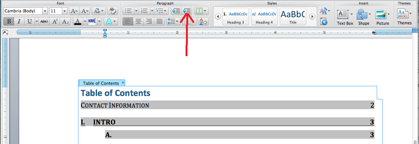Viewport: 419px width, 144px height.
Task: Open the font size dropdown
Action: [x=64, y=11]
